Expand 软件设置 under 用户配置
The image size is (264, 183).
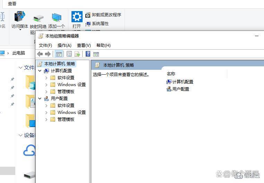46,106
